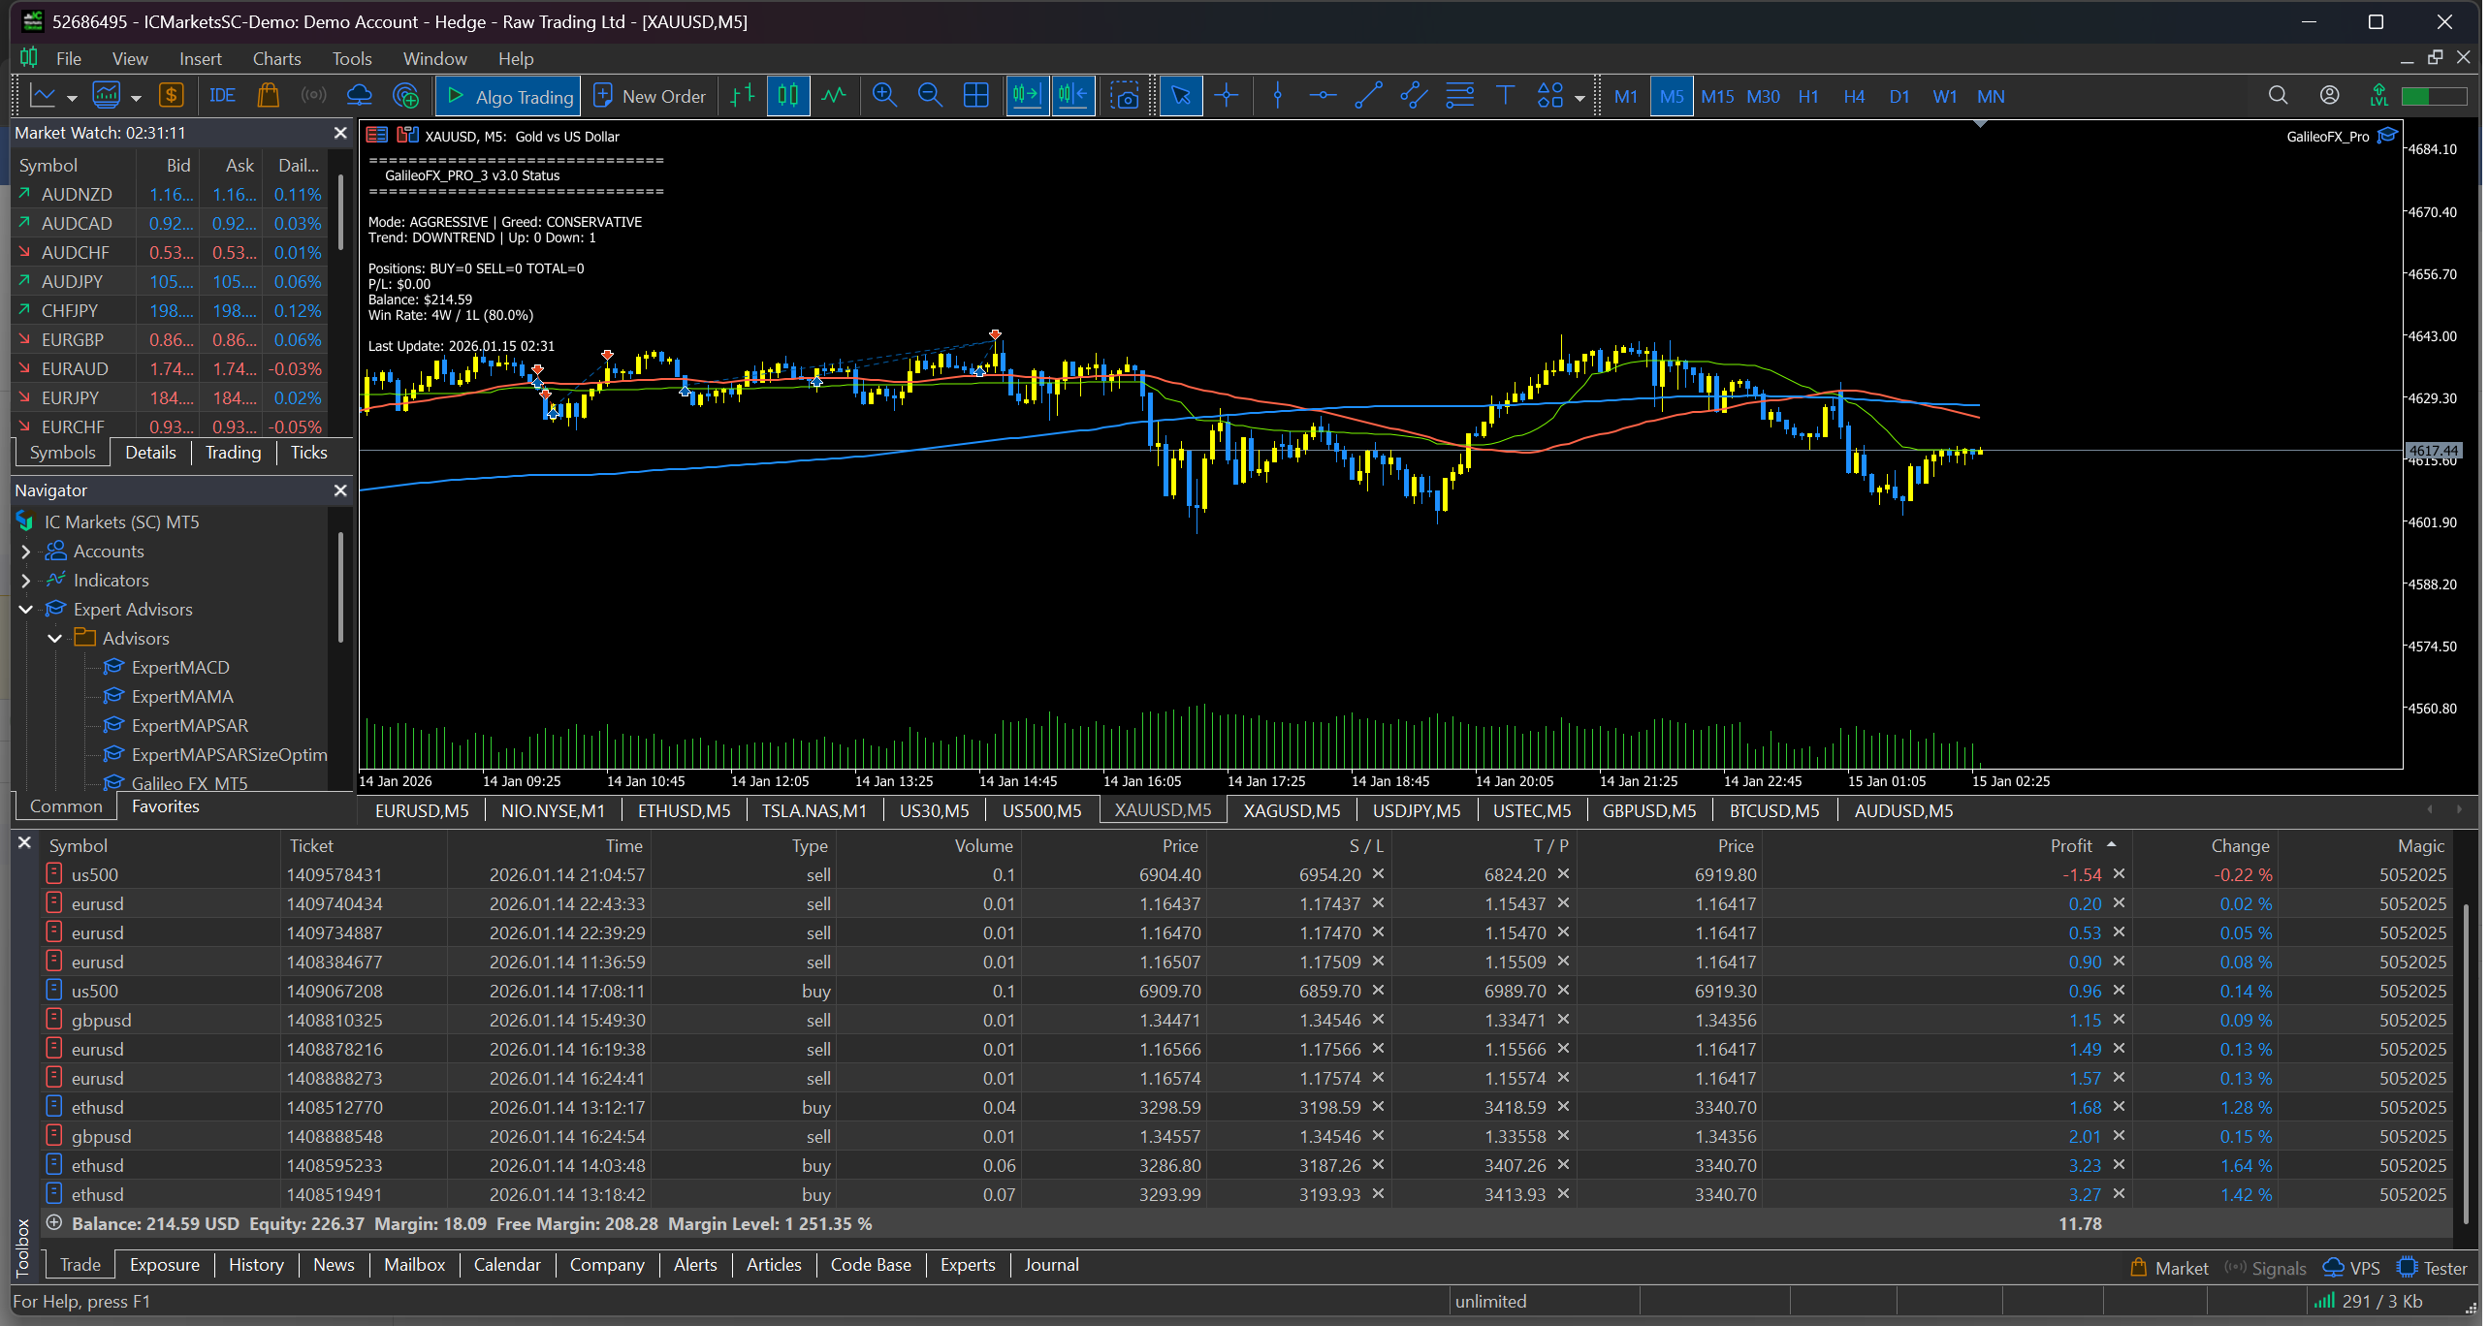Open the MetaEditor IDE
Image resolution: width=2489 pixels, height=1326 pixels.
(222, 96)
